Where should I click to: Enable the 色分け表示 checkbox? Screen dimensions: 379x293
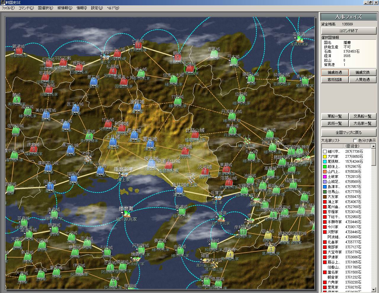pyautogui.click(x=355, y=141)
